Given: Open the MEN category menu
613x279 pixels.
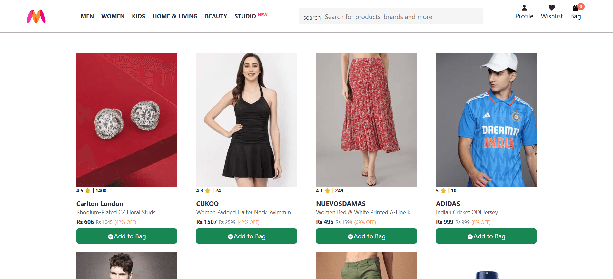Looking at the screenshot, I should [x=87, y=16].
